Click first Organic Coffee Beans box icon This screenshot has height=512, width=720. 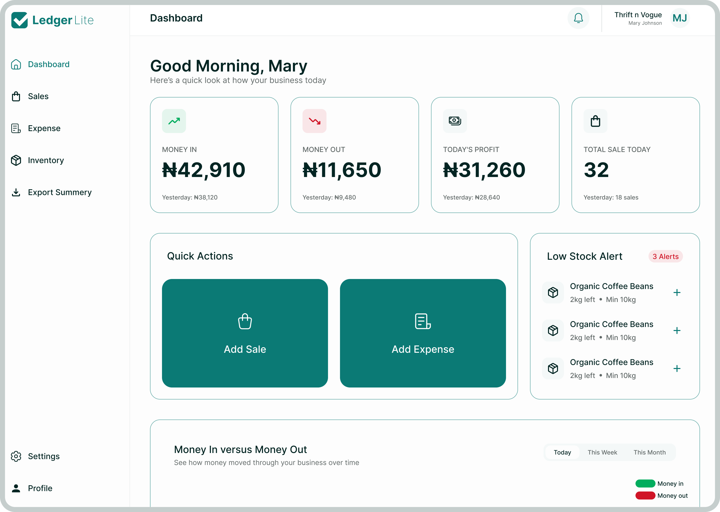click(553, 292)
